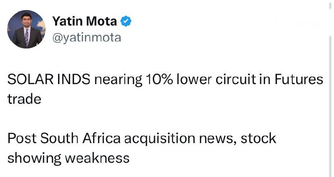Click the blue verified checkmark badge
Image resolution: width=334 pixels, height=177 pixels.
coord(126,21)
